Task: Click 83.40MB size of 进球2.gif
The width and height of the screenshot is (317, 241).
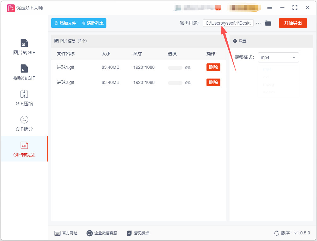Action: point(111,82)
